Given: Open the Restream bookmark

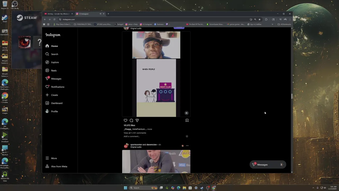Looking at the screenshot, I should coord(159,24).
